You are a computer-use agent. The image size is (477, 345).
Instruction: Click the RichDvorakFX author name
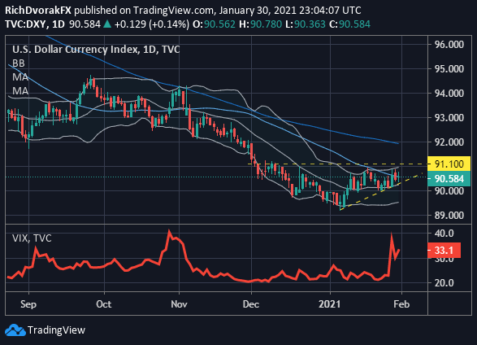pyautogui.click(x=38, y=11)
